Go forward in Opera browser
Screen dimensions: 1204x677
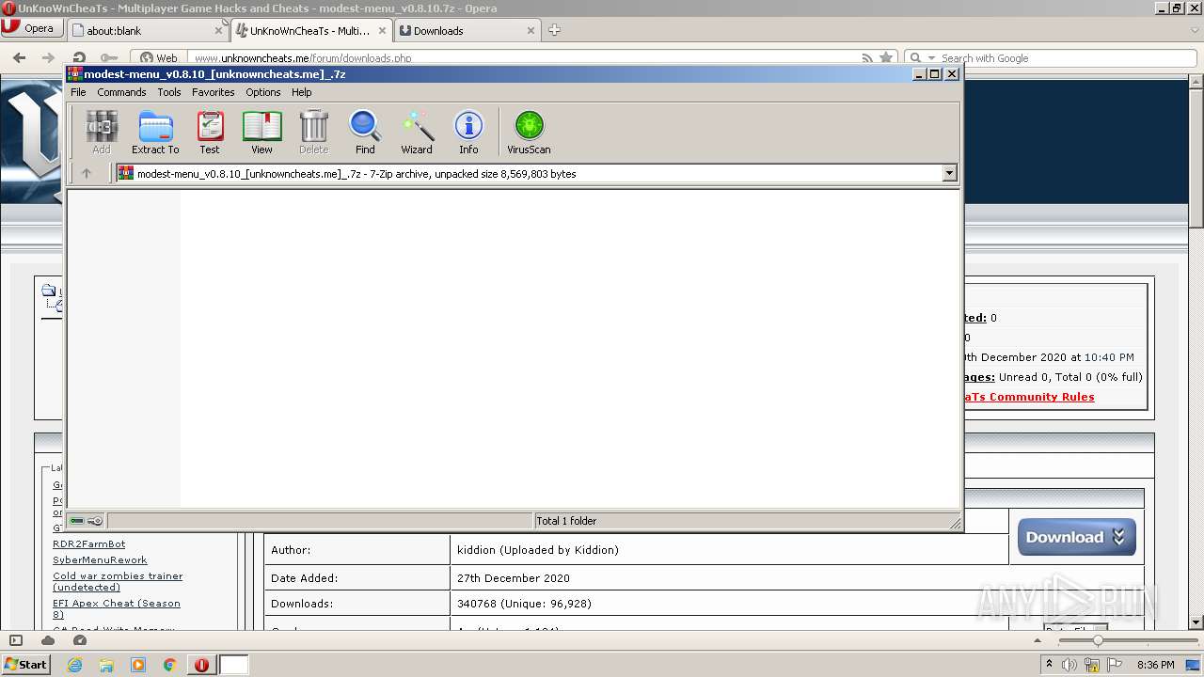click(48, 57)
